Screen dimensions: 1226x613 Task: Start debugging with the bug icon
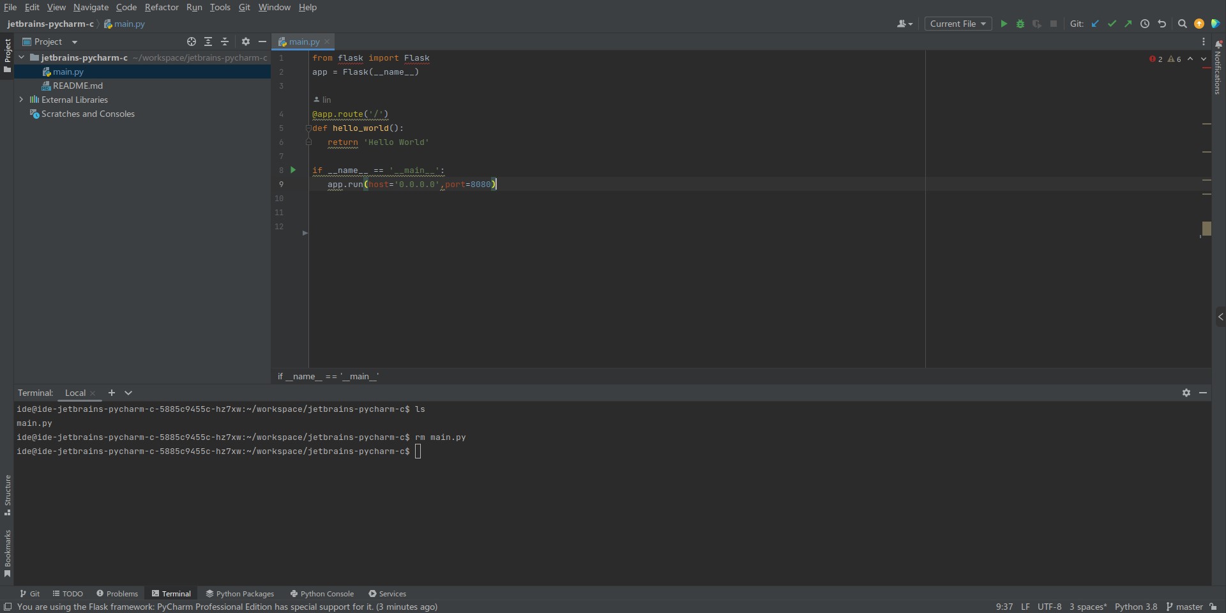pyautogui.click(x=1020, y=24)
